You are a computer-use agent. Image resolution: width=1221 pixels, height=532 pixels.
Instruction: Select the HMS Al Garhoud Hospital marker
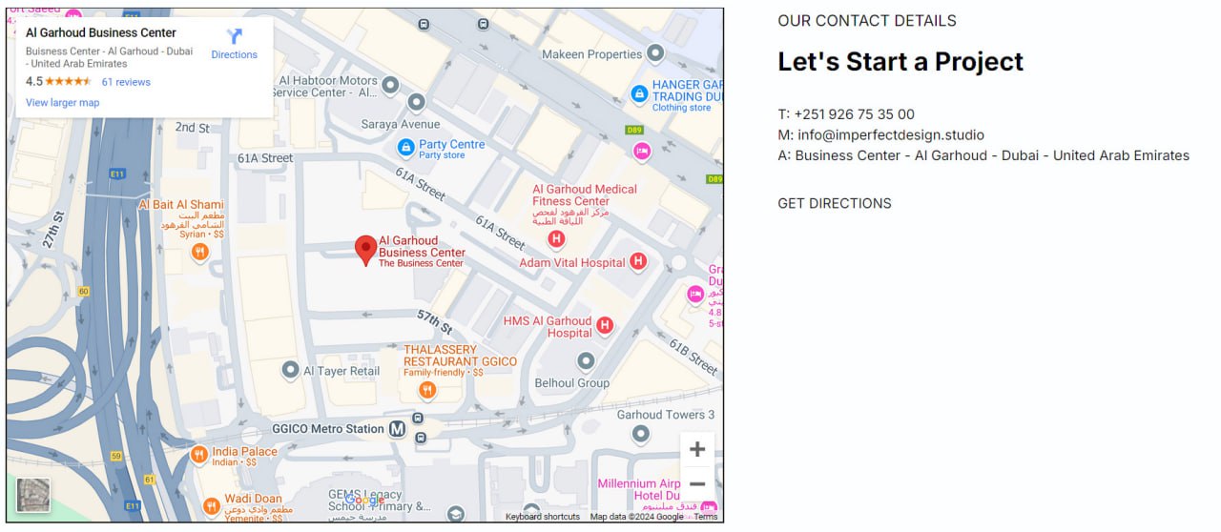click(605, 327)
